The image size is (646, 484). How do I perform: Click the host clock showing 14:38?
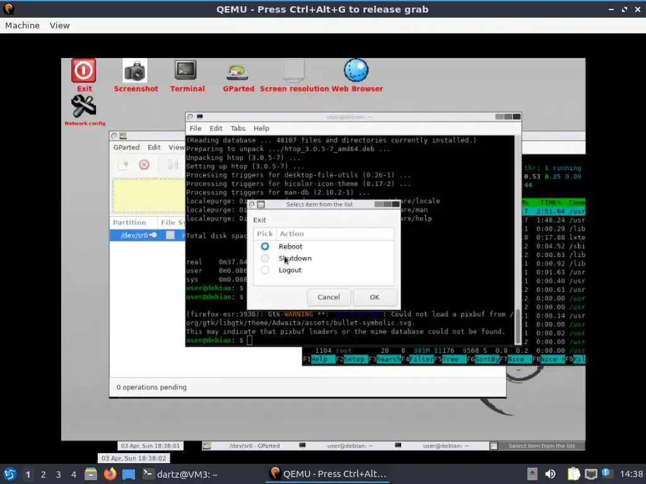tap(631, 474)
